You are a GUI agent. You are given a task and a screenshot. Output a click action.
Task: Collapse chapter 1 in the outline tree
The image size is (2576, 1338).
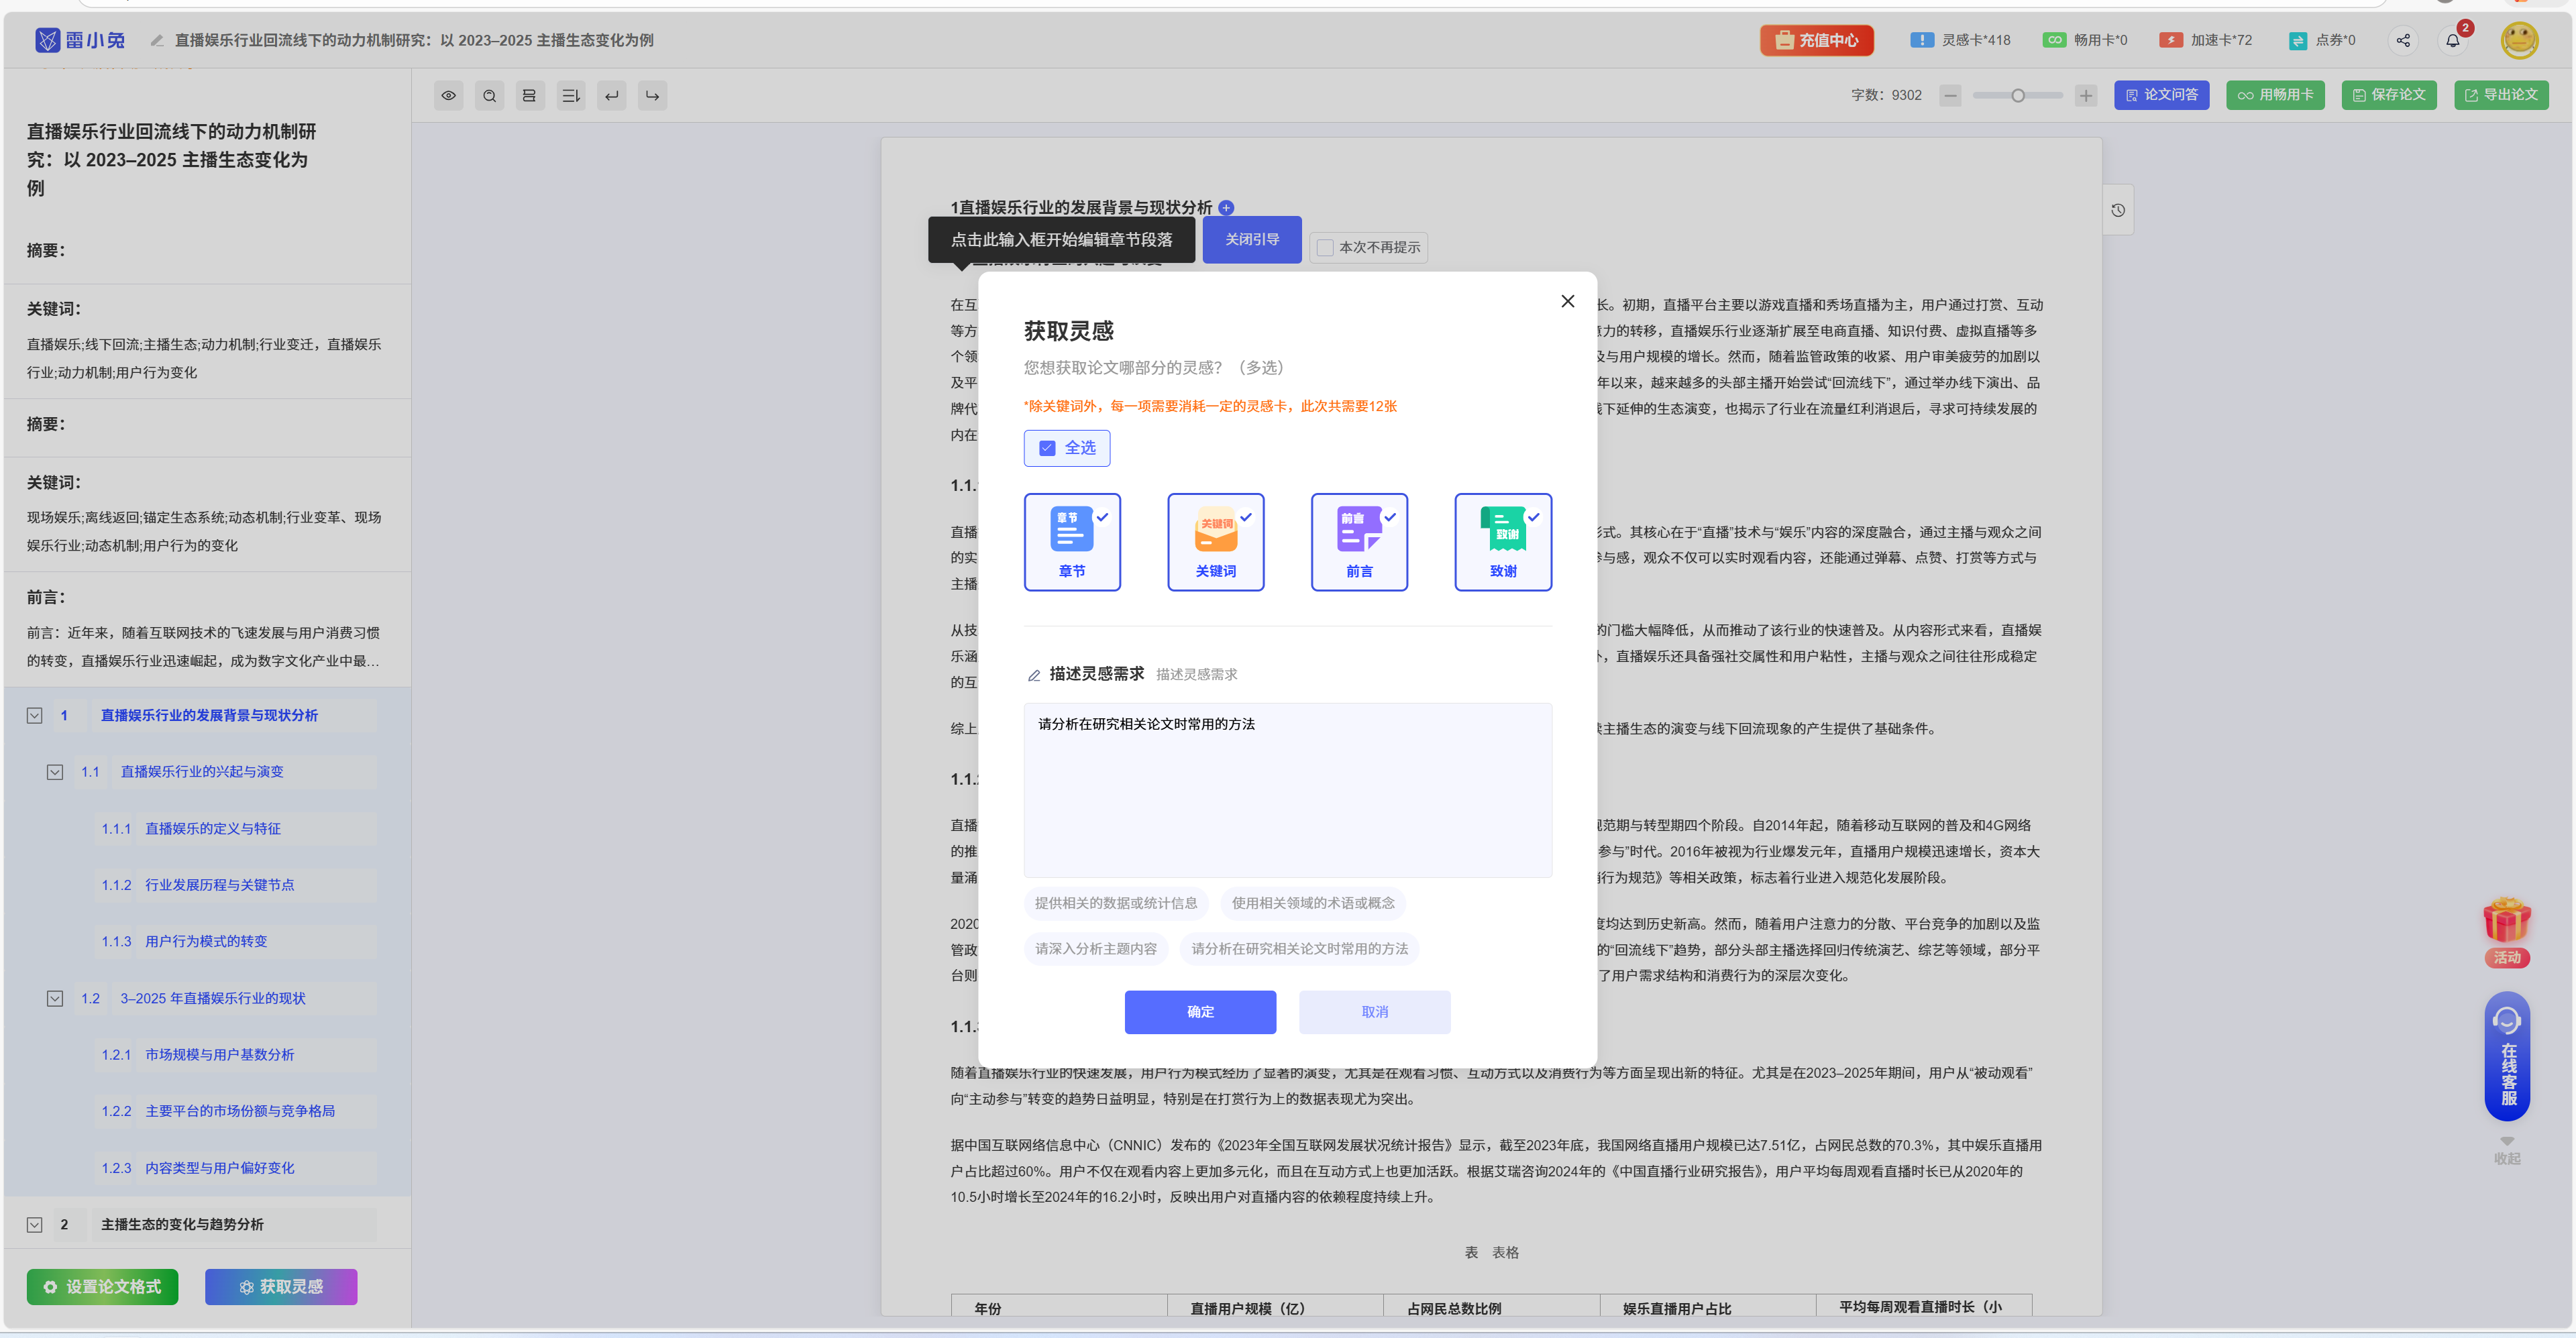coord(35,715)
